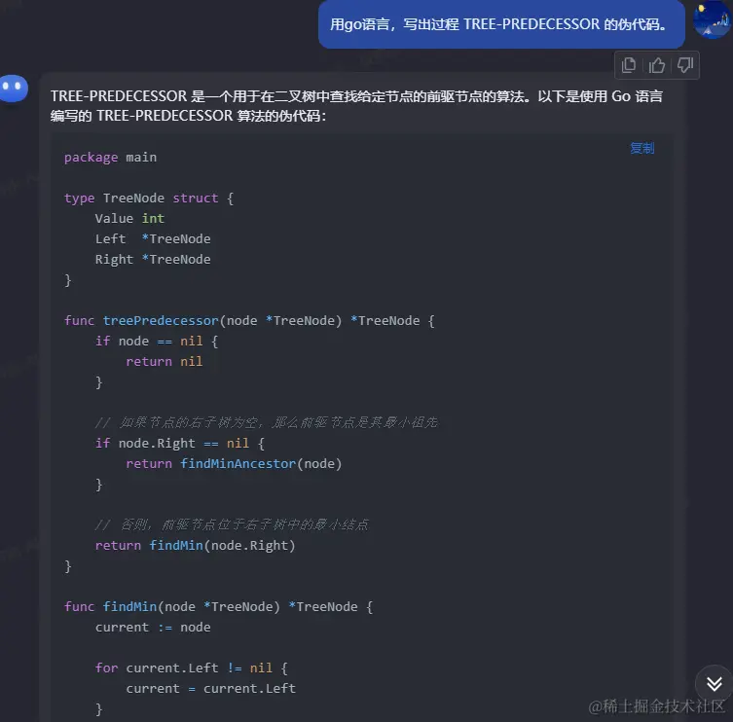Click 'type TreeNode struct {' line
Screen dimensions: 733x722
149,199
